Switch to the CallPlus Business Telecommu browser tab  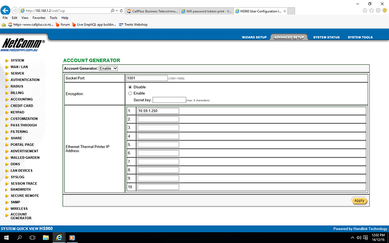[152, 11]
